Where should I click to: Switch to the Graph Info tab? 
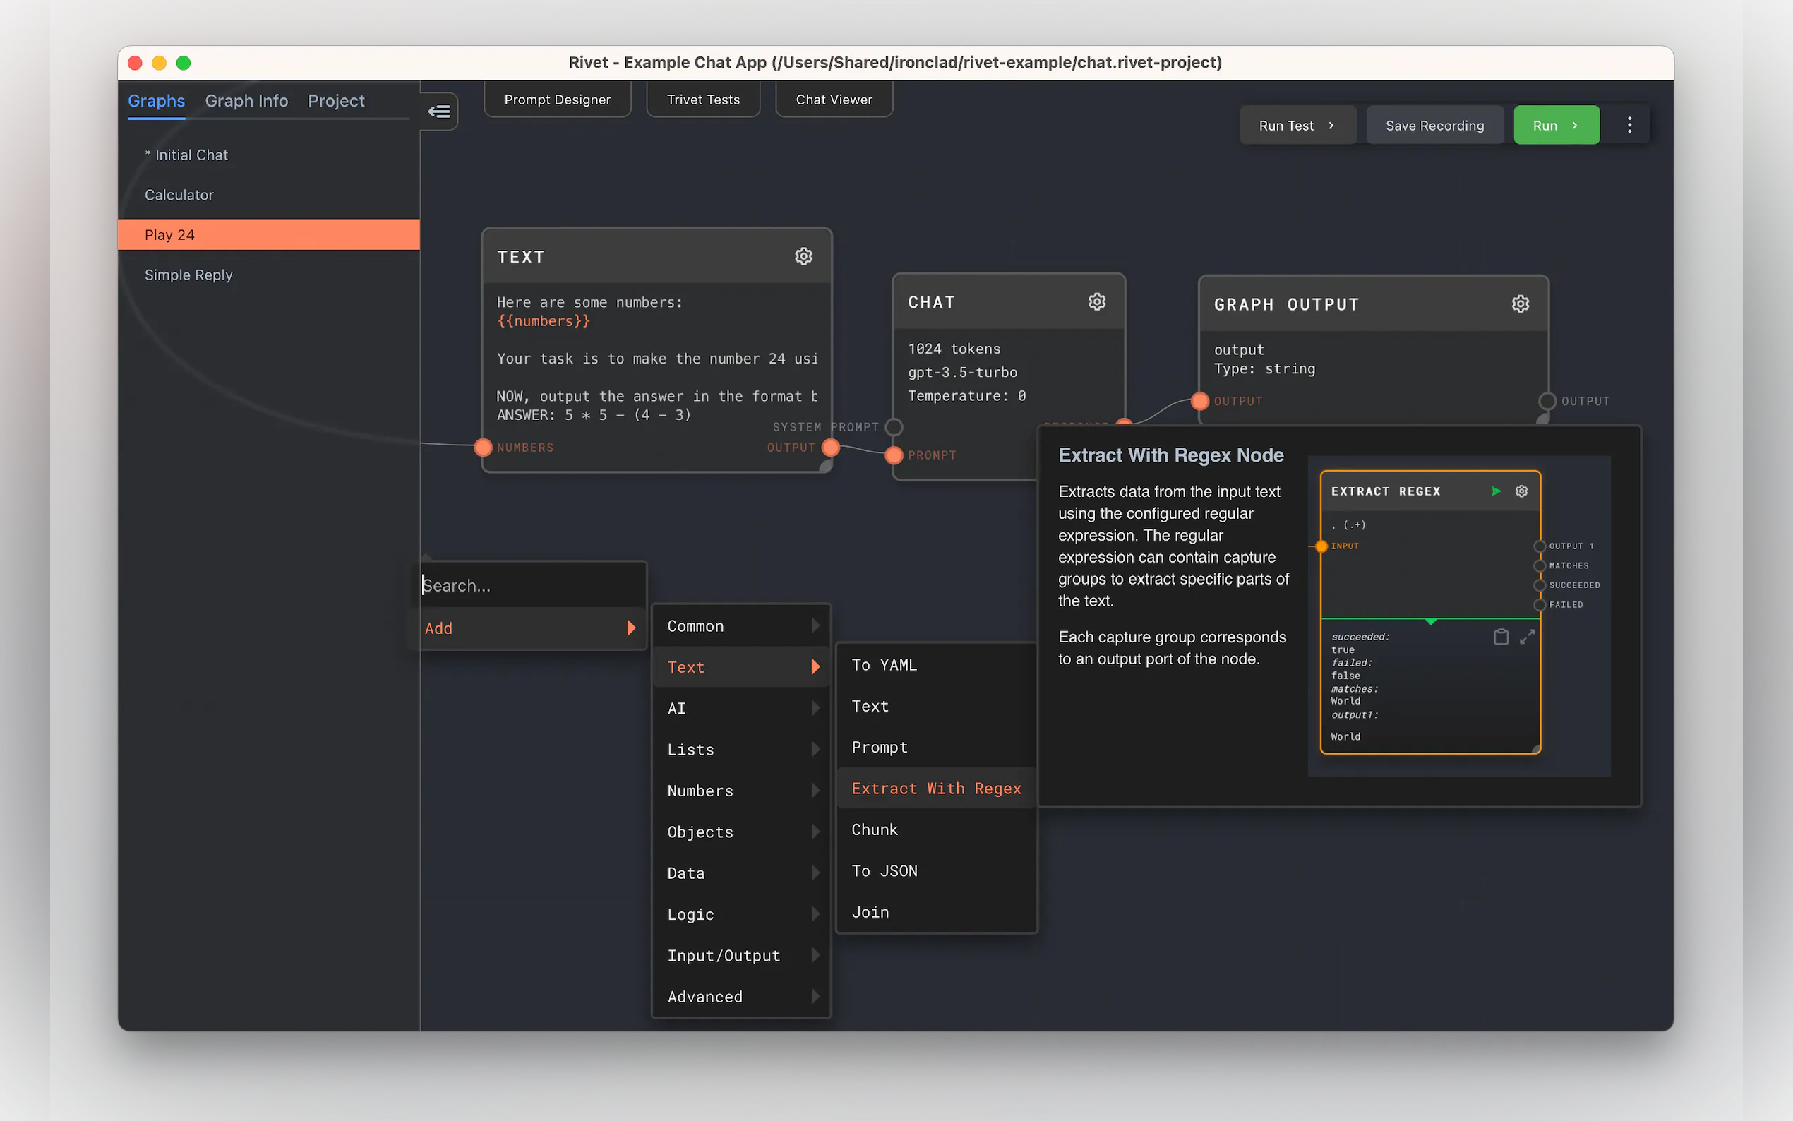click(246, 101)
